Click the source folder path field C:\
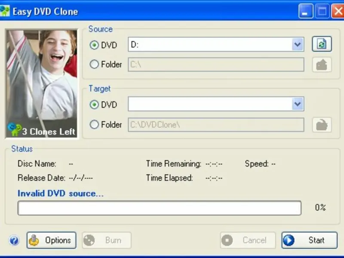Screen dimensions: 344x258 pos(216,64)
